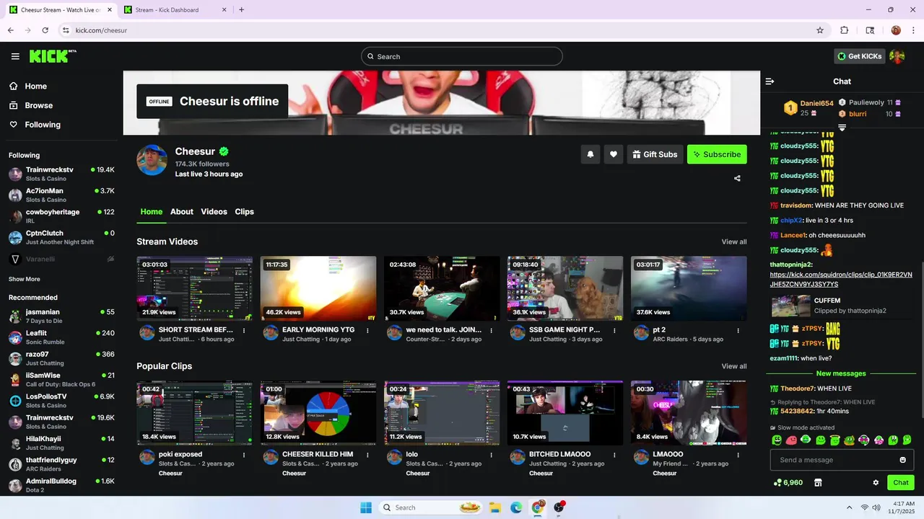View all Stream Videos
Image resolution: width=924 pixels, height=519 pixels.
tap(734, 242)
